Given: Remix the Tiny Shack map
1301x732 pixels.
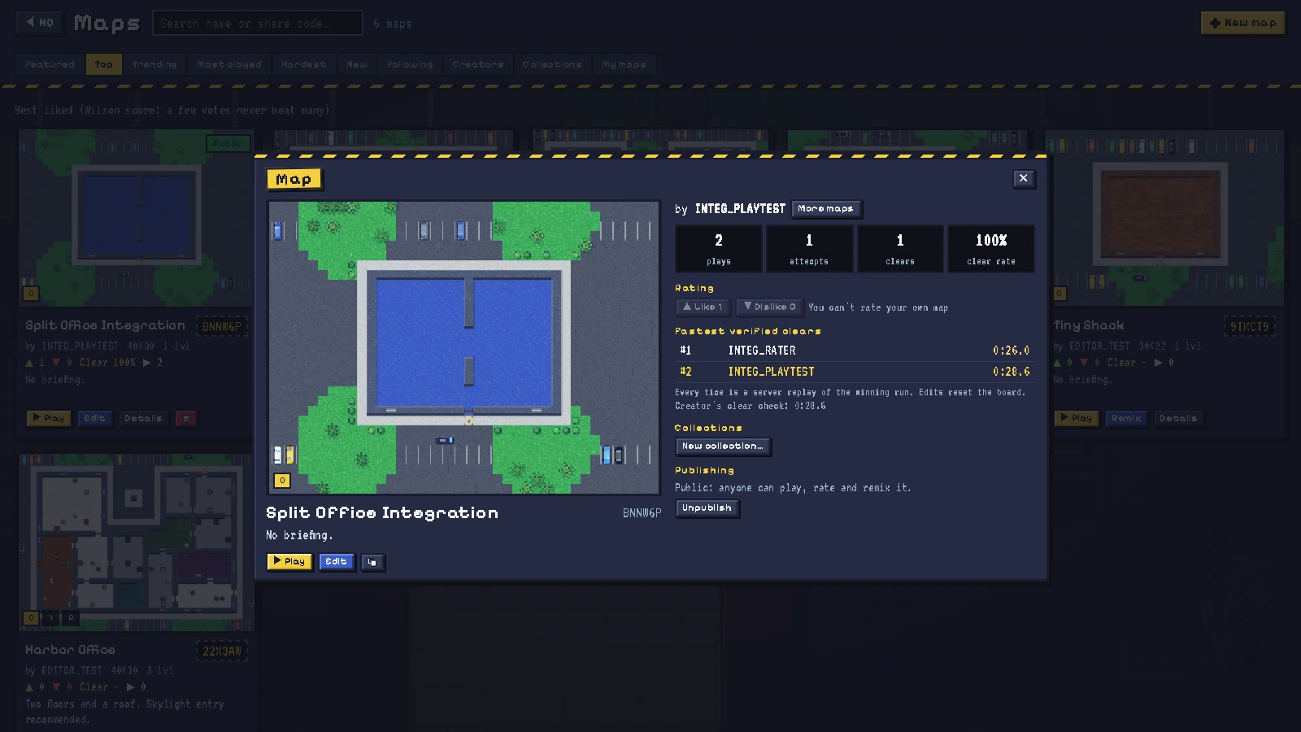Looking at the screenshot, I should coord(1126,418).
